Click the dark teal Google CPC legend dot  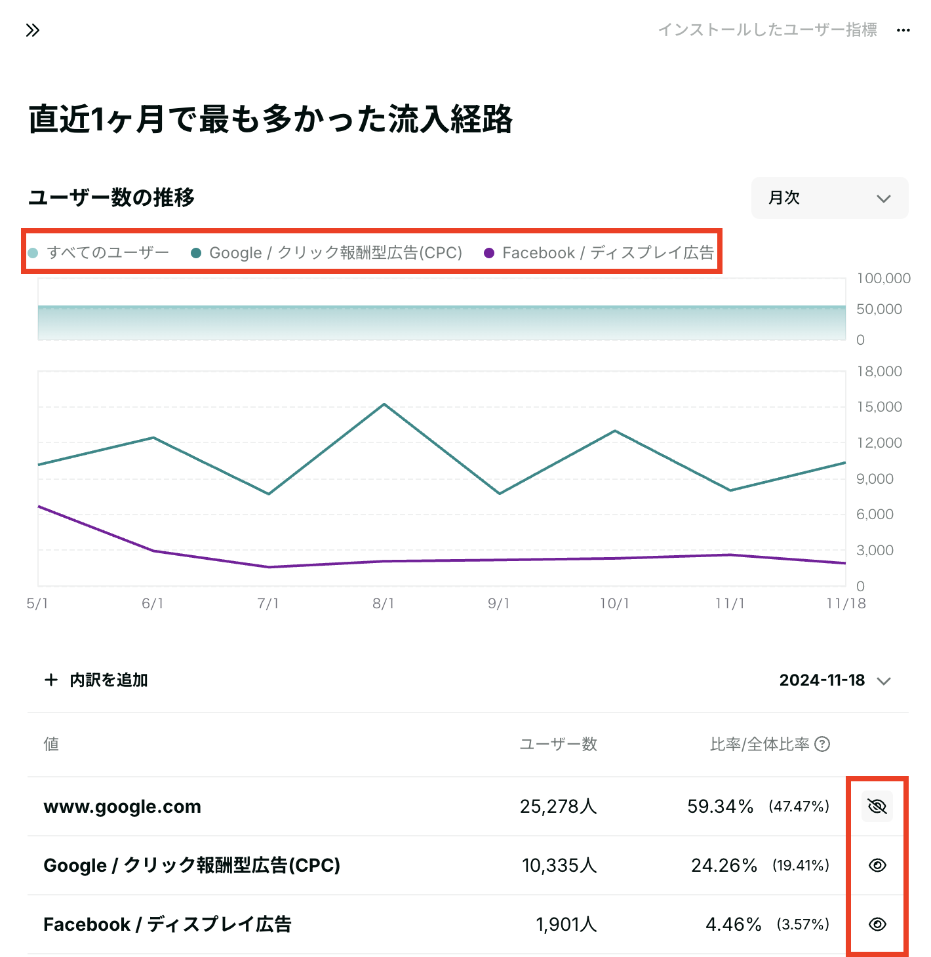195,253
